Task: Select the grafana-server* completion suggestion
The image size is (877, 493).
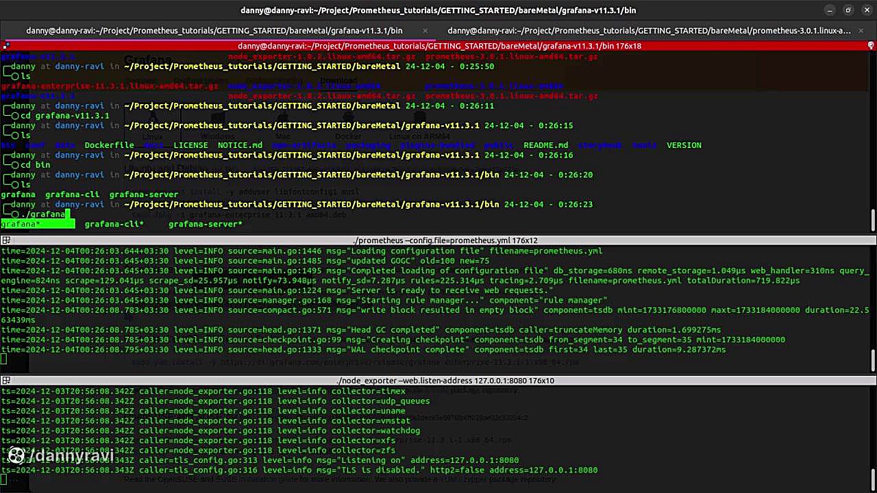Action: click(206, 224)
